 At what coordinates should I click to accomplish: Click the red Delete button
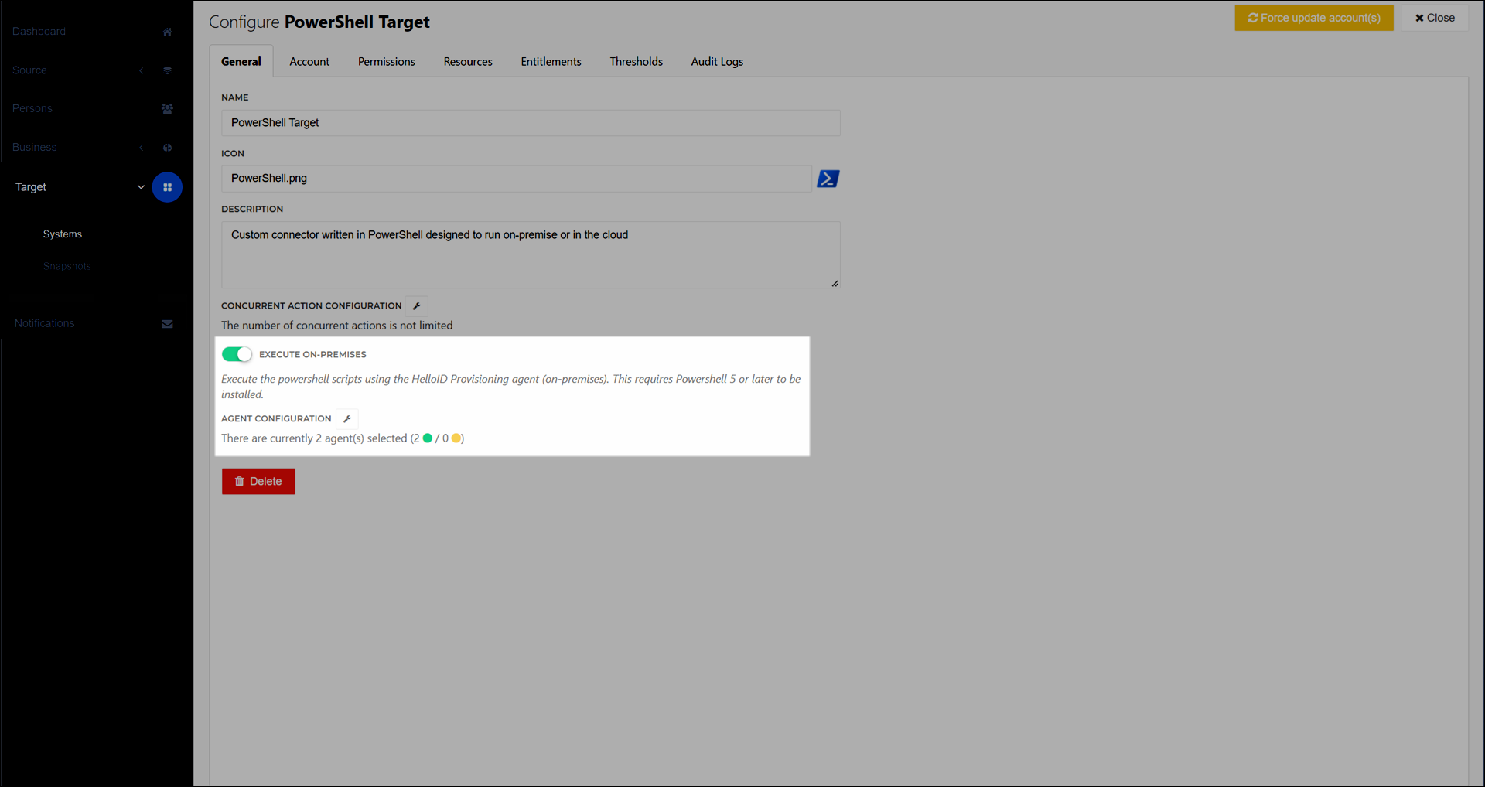coord(258,482)
